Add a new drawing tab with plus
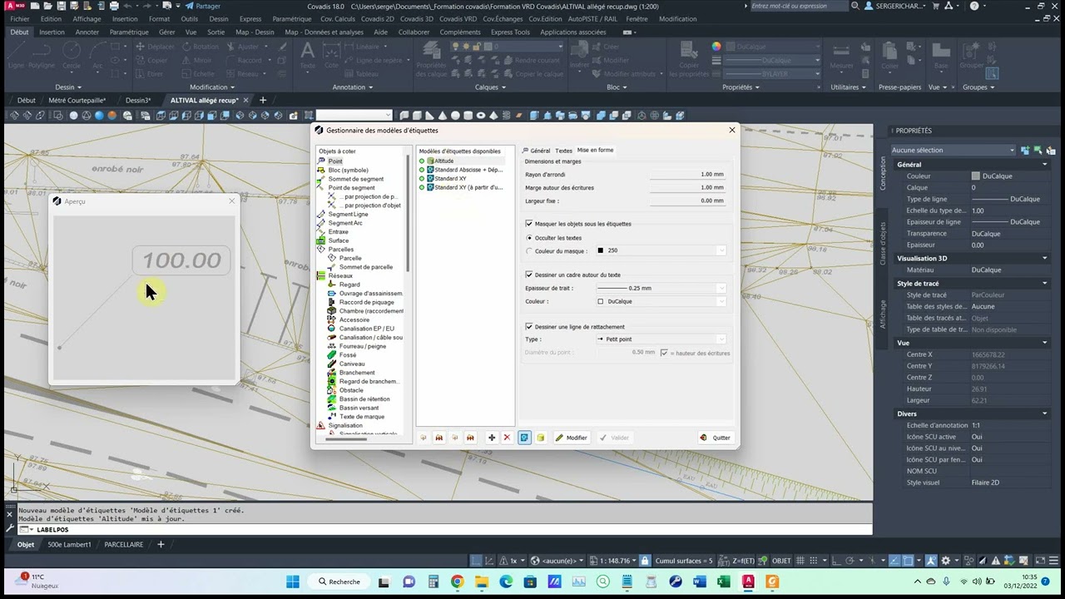 (x=263, y=101)
